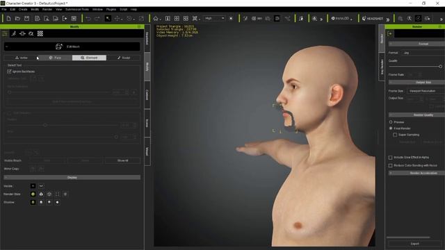
Task: Open the Create menu
Action: tap(23, 9)
